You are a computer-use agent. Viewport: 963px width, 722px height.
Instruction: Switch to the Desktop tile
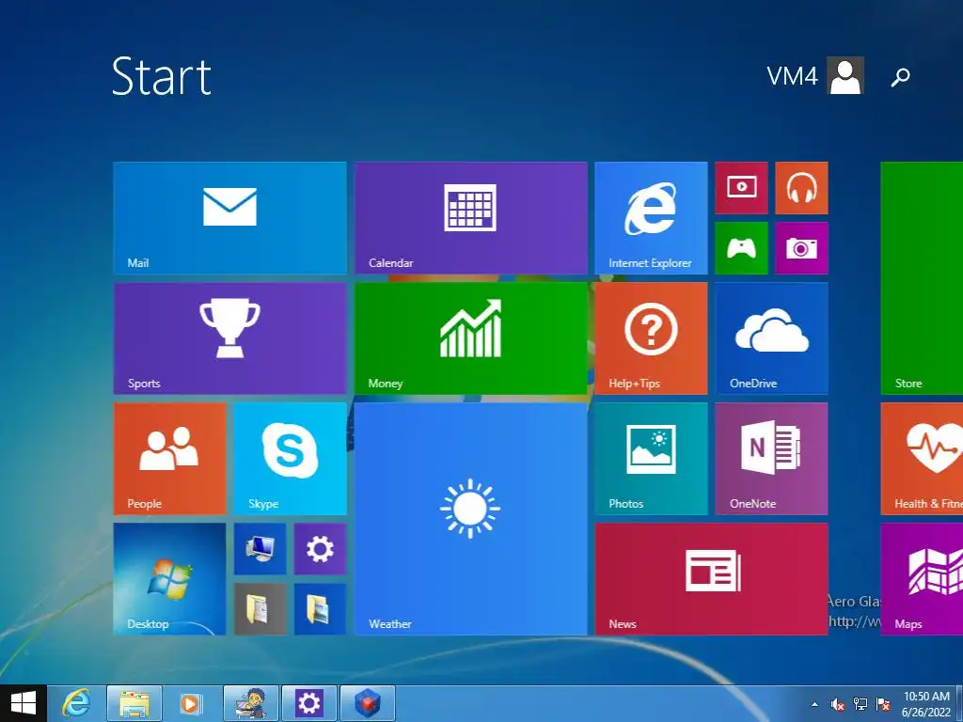(169, 578)
